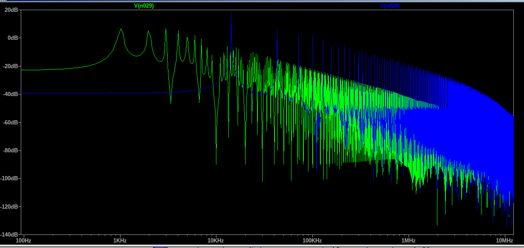Click the 1MHz frequency axis label

pyautogui.click(x=409, y=241)
